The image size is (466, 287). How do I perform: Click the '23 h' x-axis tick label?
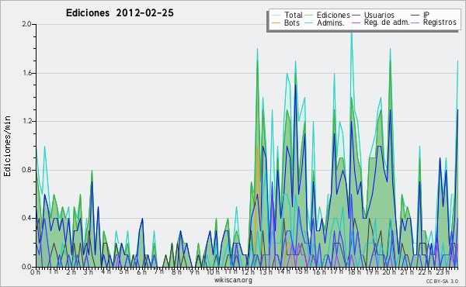click(442, 271)
